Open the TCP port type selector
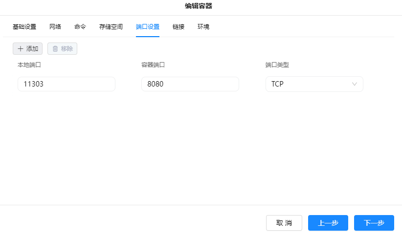This screenshot has height=239, width=402. (313, 84)
